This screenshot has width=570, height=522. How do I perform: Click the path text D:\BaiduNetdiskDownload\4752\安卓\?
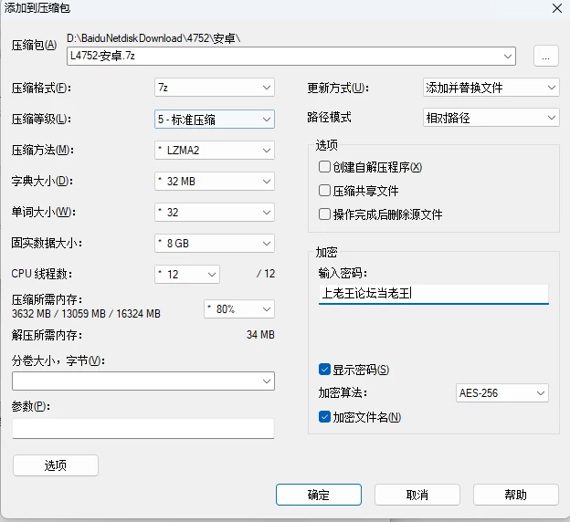pyautogui.click(x=153, y=38)
